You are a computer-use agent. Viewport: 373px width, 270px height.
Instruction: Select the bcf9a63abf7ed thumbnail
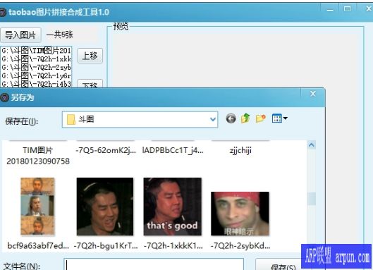pos(37,207)
